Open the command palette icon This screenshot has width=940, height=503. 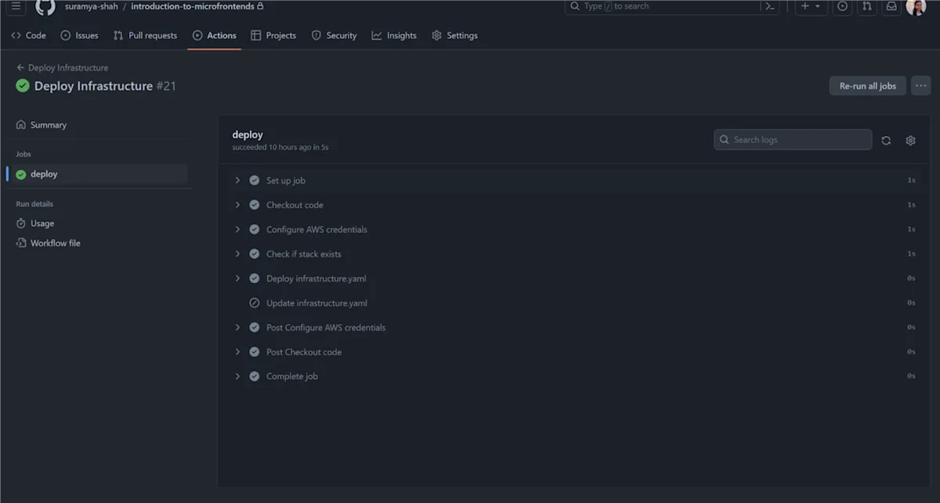(x=771, y=6)
